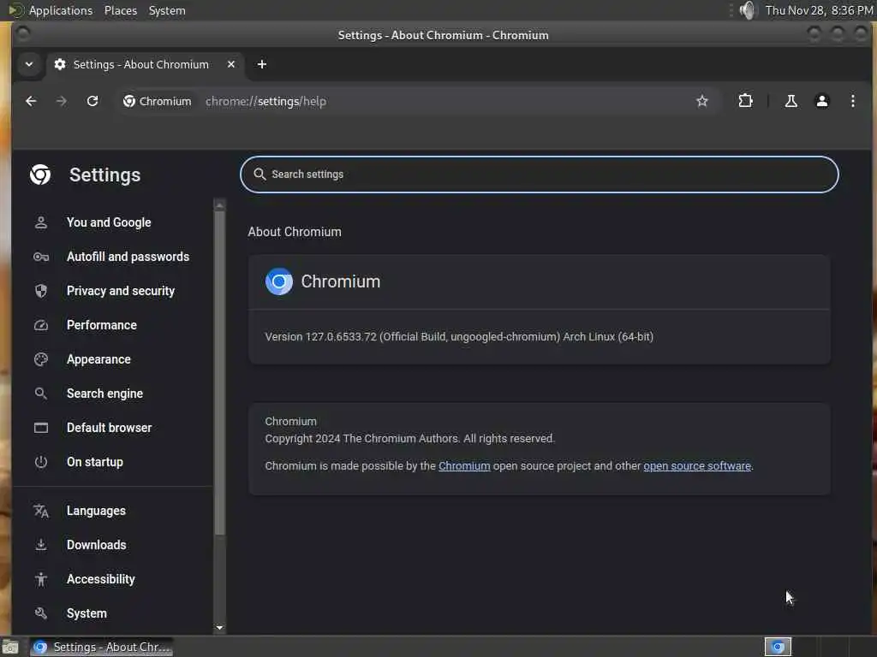
Task: Bookmark this page with the star icon
Action: pos(702,101)
